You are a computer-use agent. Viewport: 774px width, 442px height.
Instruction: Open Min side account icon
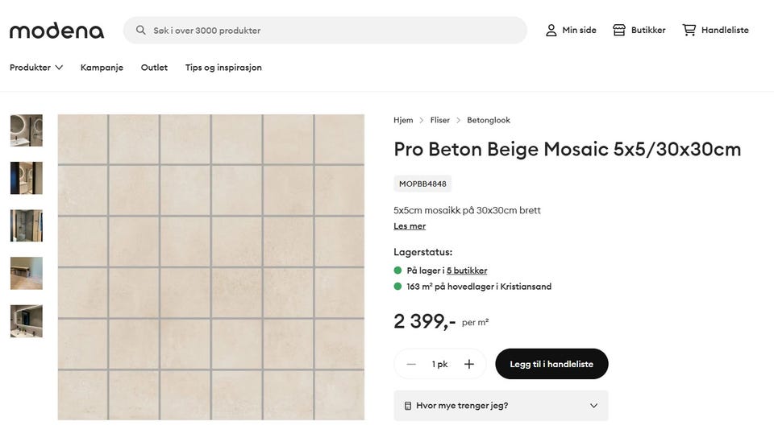(x=551, y=31)
